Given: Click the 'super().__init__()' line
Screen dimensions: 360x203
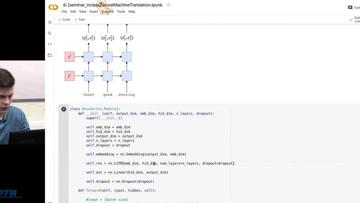Looking at the screenshot, I should click(104, 118).
